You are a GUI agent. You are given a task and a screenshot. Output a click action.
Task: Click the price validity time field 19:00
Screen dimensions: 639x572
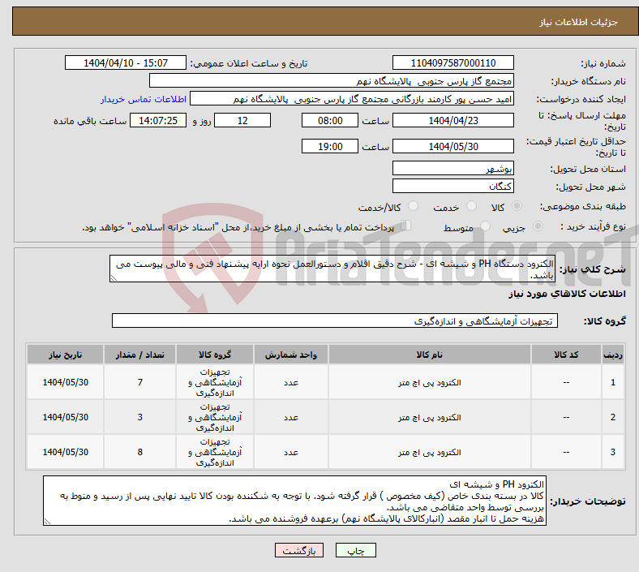click(x=330, y=146)
